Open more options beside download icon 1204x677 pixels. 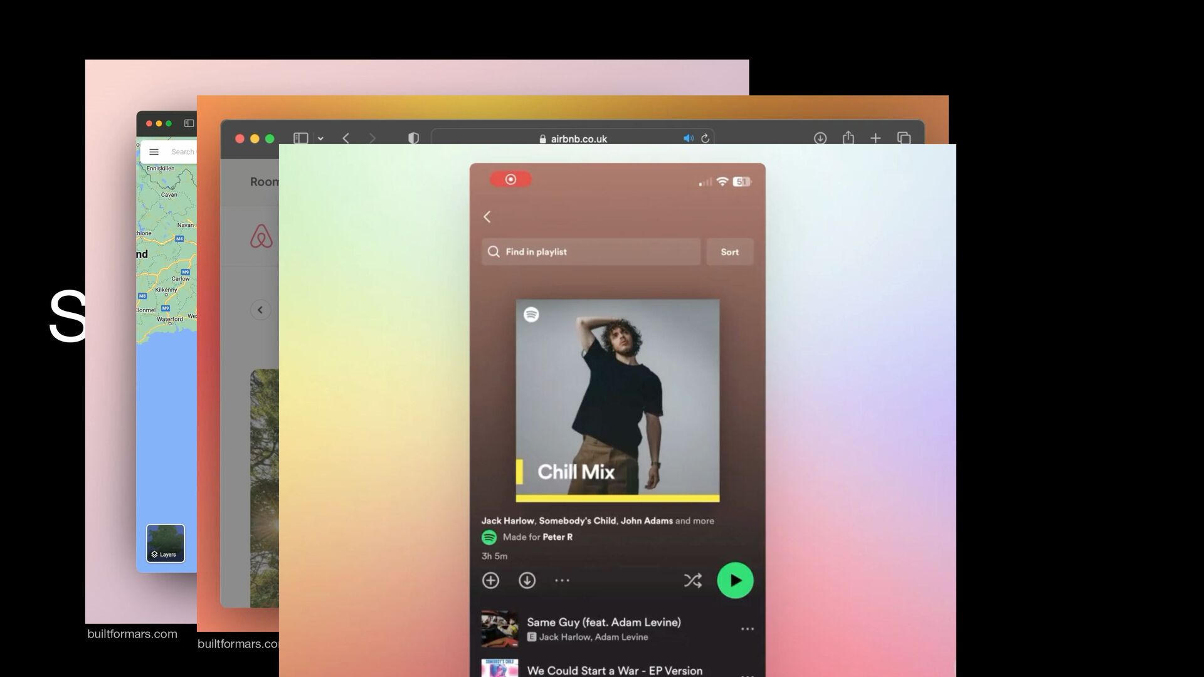coord(562,580)
